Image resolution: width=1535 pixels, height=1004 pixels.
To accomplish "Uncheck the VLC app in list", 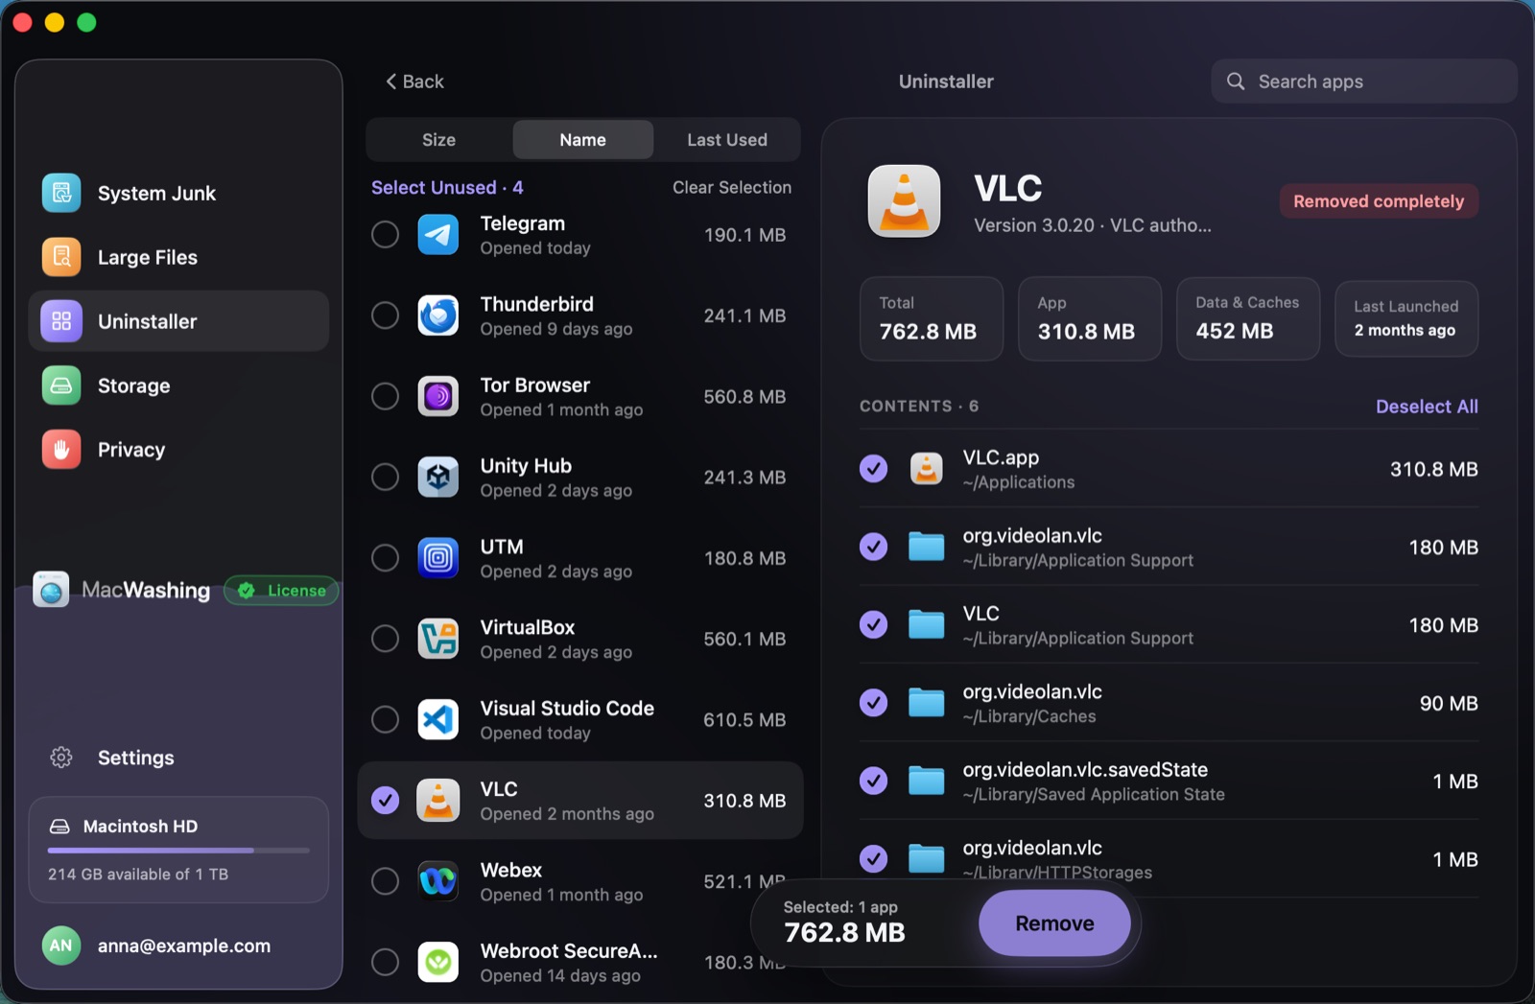I will tap(385, 800).
